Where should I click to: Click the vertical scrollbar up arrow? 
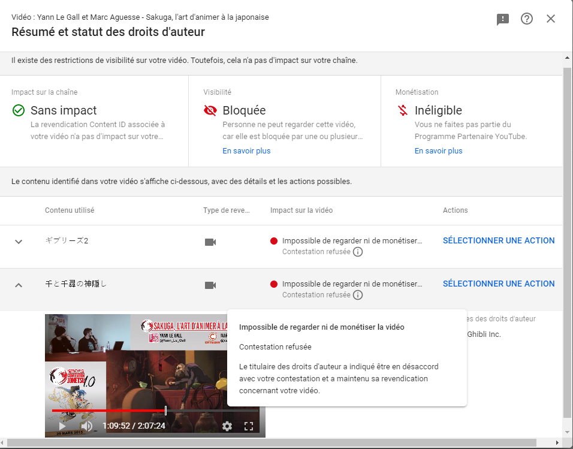click(567, 58)
